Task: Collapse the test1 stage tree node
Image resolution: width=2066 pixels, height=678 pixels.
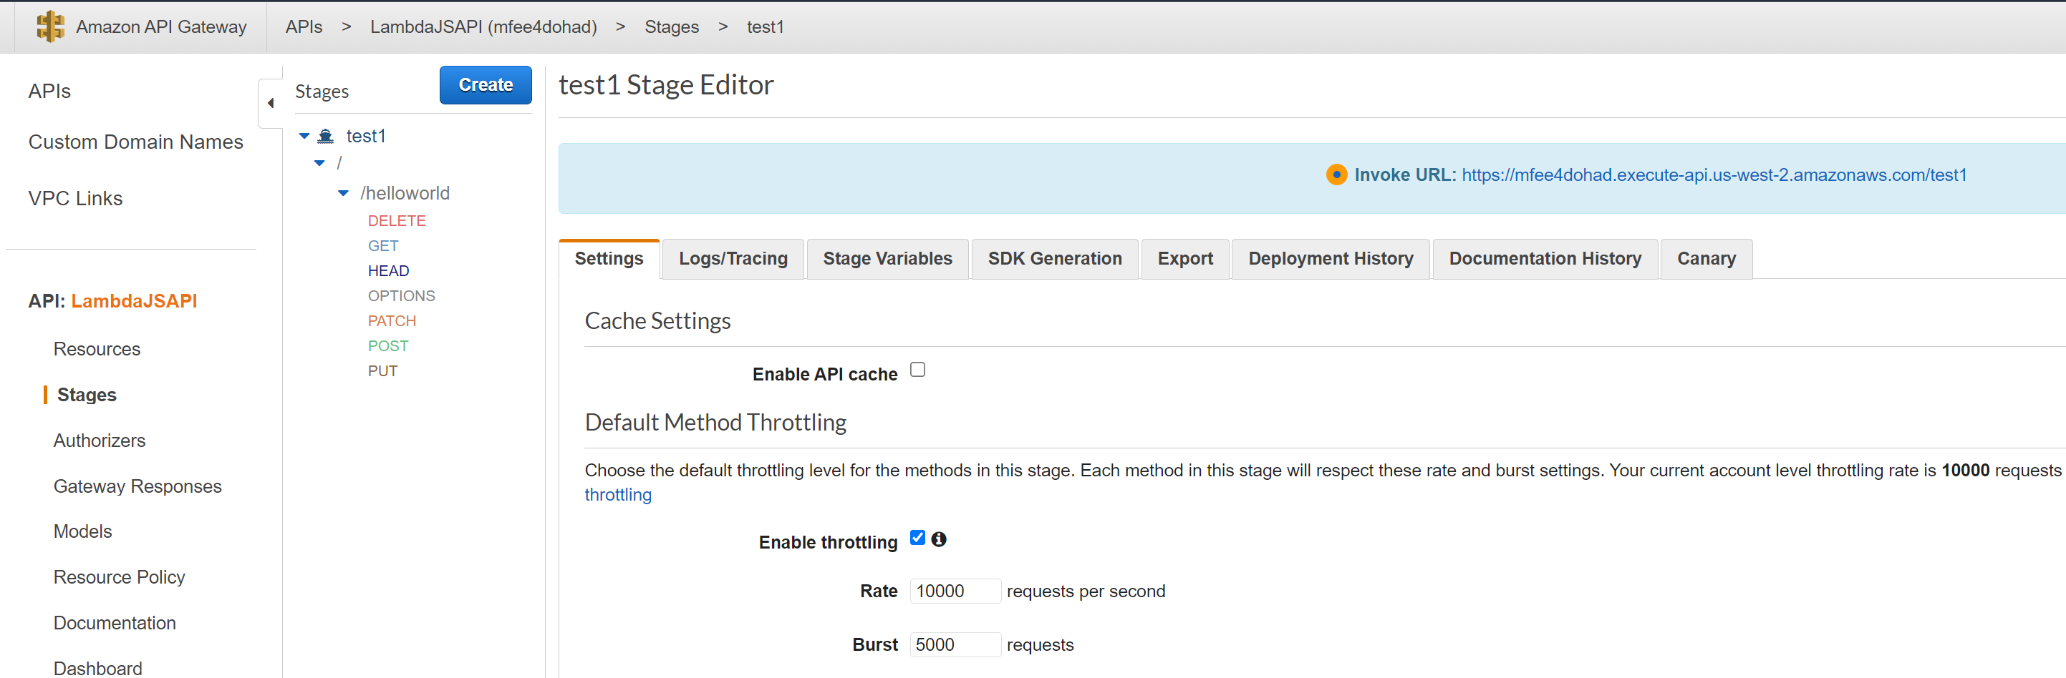Action: [x=304, y=136]
